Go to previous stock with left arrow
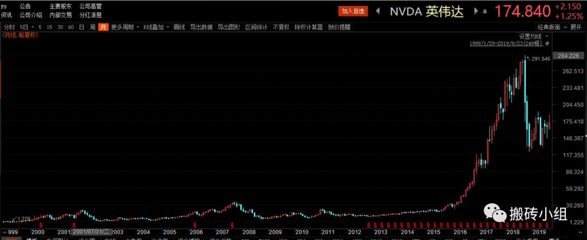This screenshot has width=587, height=240. (378, 11)
